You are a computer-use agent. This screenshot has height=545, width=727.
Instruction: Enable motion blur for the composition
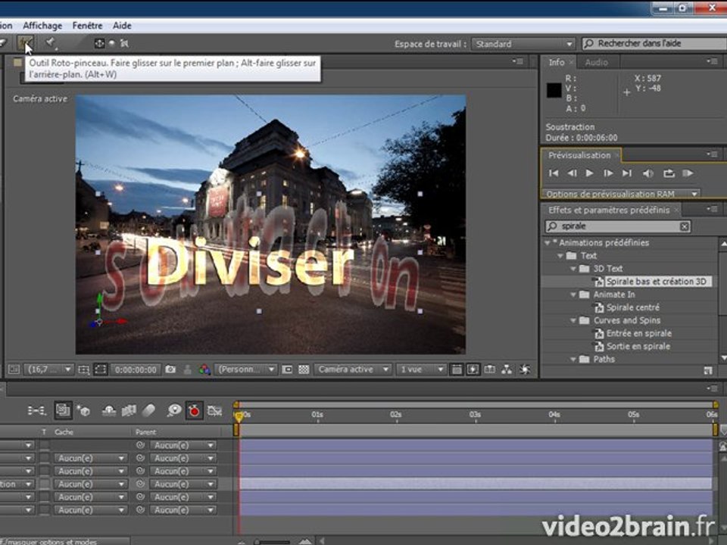148,410
